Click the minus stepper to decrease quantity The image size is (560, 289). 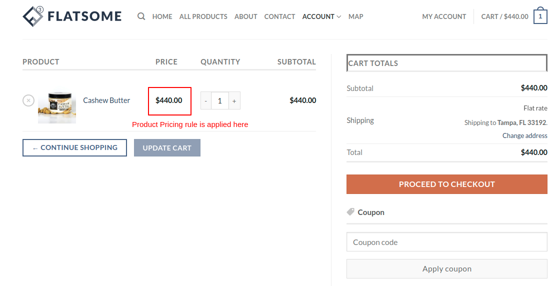205,100
